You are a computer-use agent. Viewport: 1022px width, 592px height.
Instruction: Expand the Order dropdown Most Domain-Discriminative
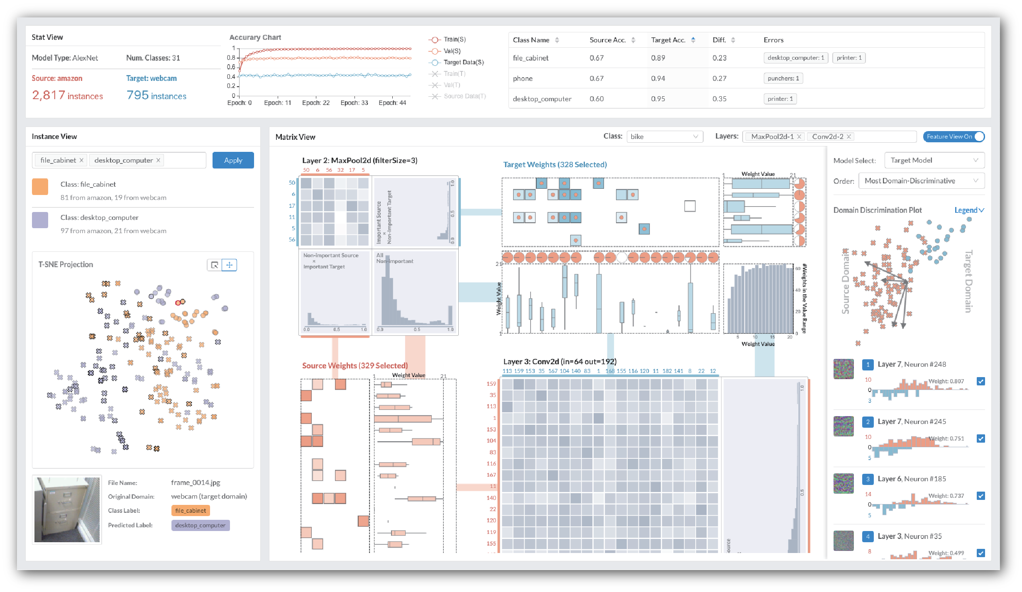[x=921, y=181]
